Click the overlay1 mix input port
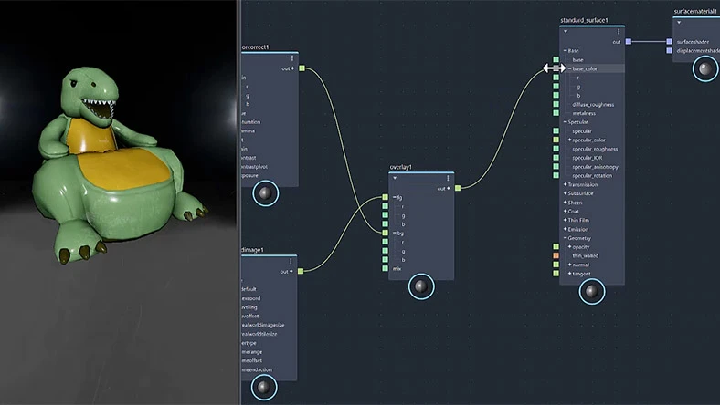This screenshot has height=405, width=720. point(386,269)
